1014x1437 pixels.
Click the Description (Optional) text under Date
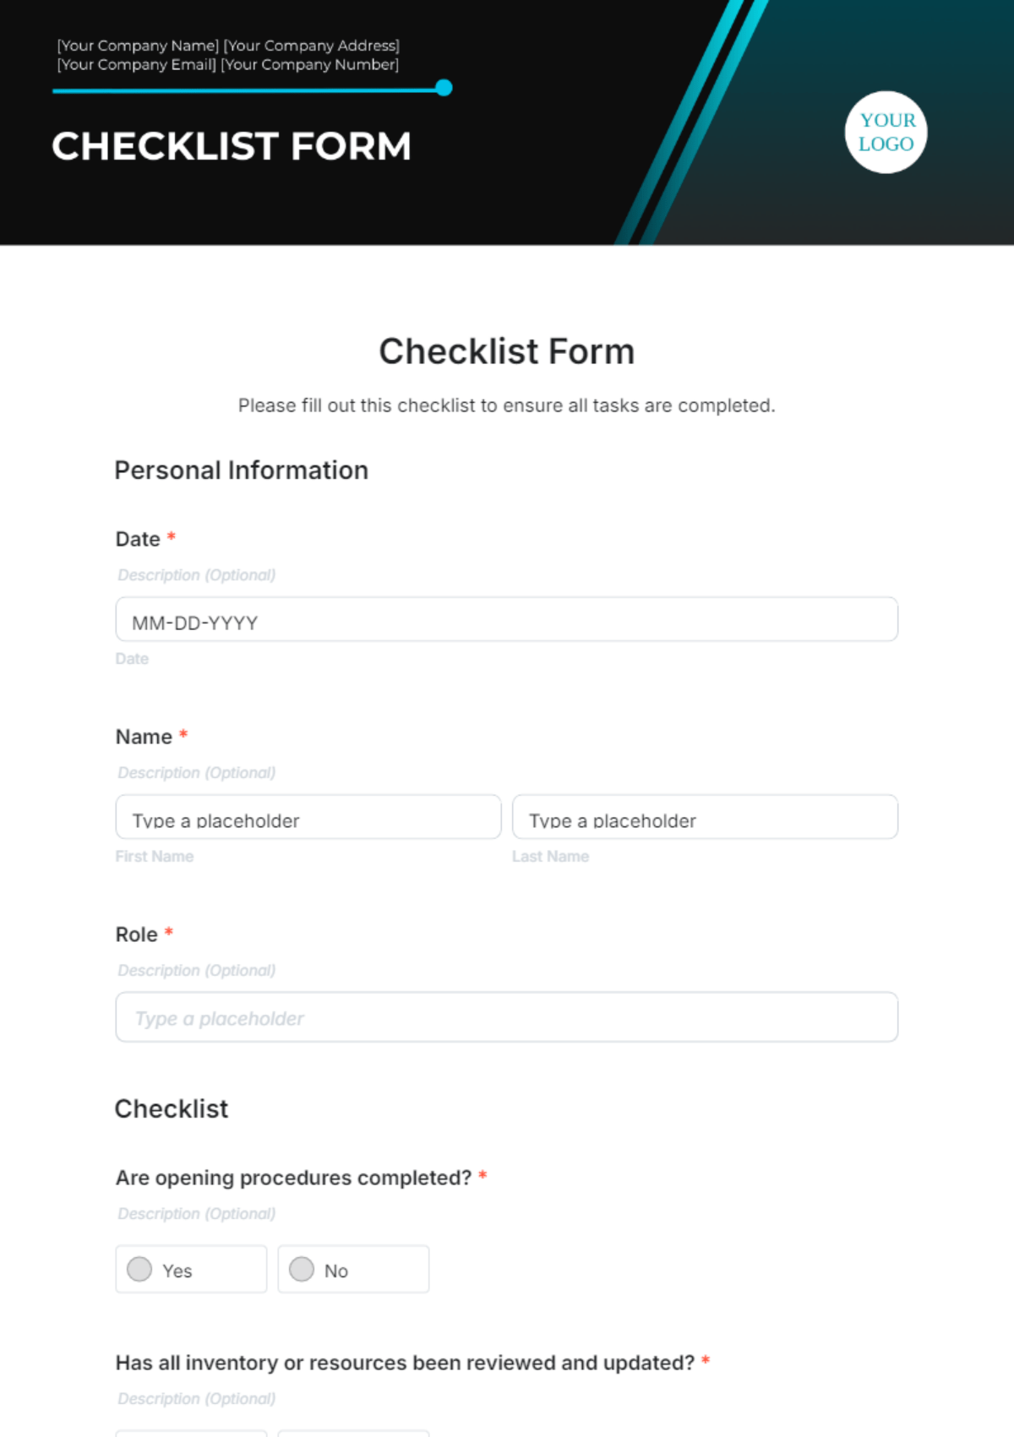point(196,574)
